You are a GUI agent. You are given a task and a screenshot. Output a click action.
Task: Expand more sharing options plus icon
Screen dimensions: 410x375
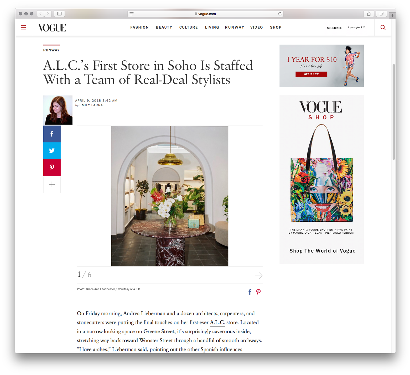coord(52,185)
